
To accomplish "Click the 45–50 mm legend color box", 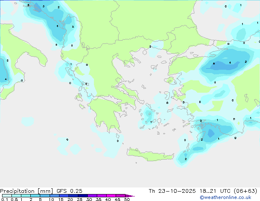I will [121, 196].
